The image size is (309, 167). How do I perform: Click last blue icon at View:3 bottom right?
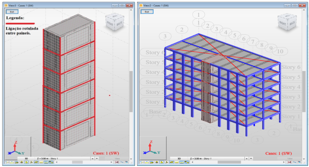pyautogui.click(x=127, y=162)
